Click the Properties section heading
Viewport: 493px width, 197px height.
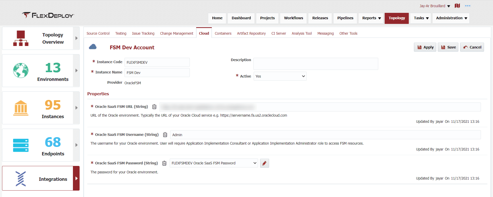[x=98, y=94]
